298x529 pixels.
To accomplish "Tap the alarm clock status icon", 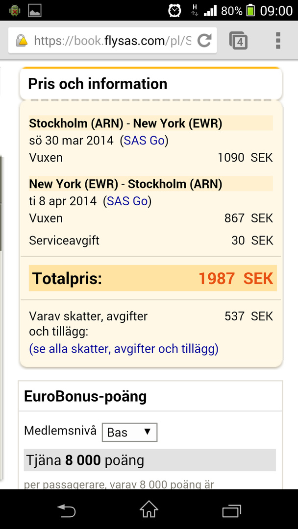I will (174, 10).
